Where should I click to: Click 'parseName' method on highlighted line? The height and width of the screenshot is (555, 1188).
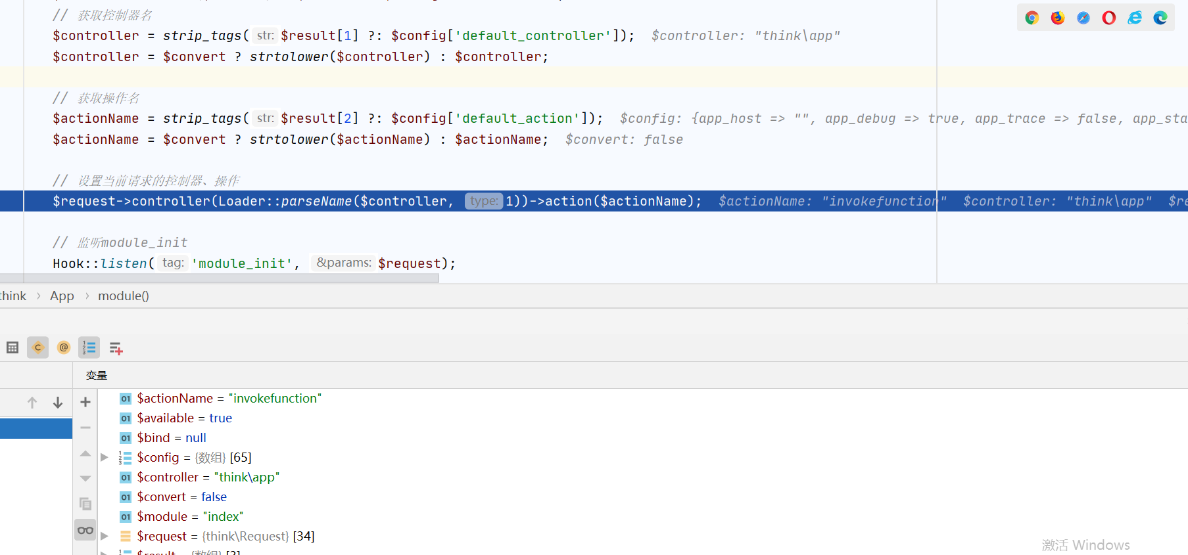click(316, 201)
